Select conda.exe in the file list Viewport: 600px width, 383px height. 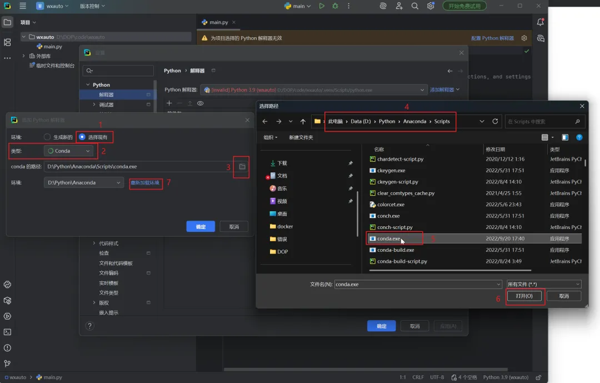[x=474, y=238]
